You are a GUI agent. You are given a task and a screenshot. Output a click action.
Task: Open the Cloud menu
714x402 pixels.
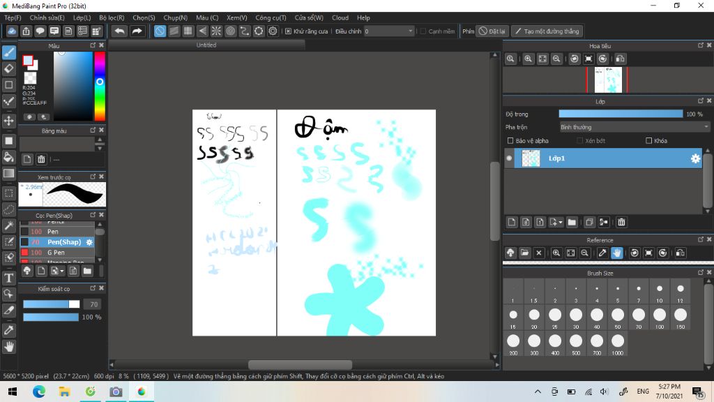point(340,17)
